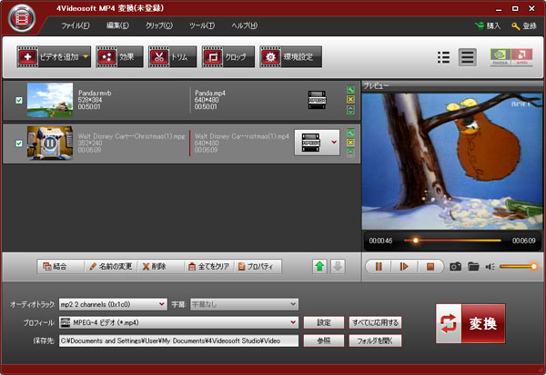The image size is (546, 375).
Task: Click green settings icon on Walt Disney row
Action: (350, 133)
